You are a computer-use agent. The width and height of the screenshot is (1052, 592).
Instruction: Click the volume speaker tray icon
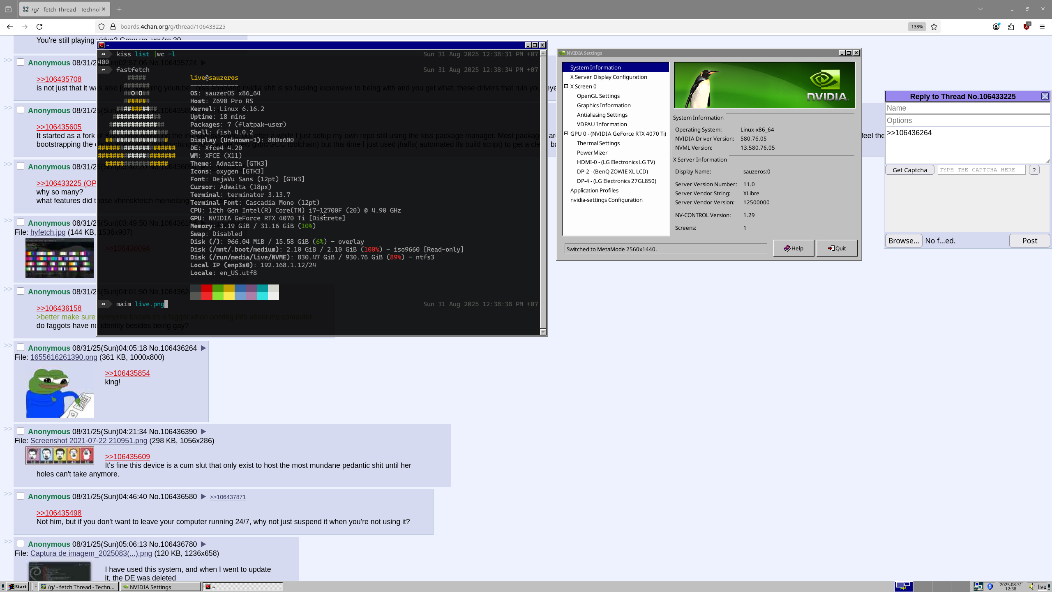1031,587
